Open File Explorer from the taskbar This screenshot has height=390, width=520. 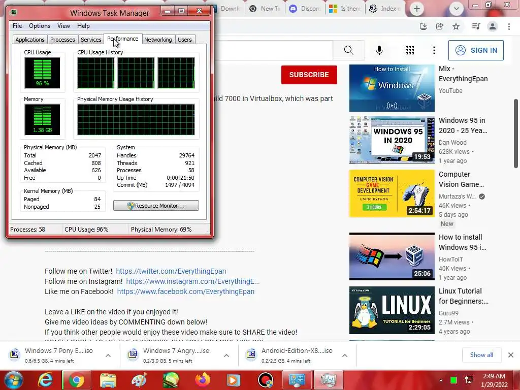click(108, 380)
